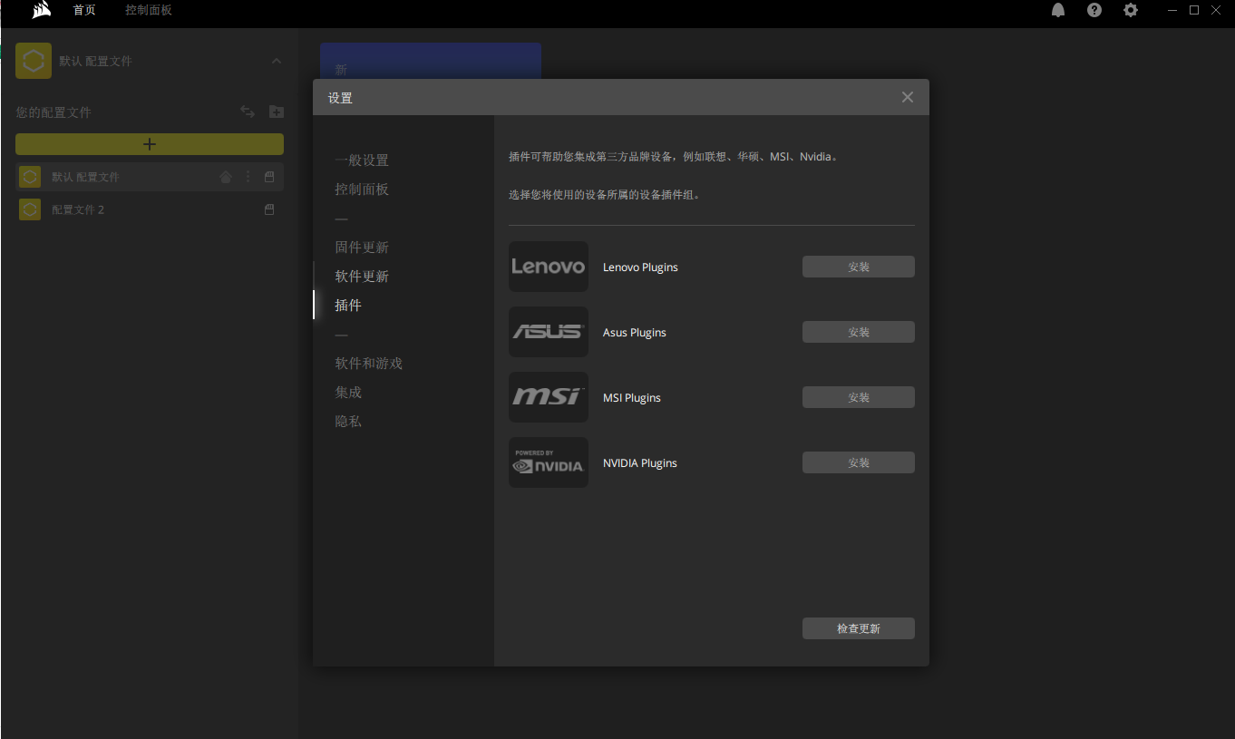Open the notifications bell icon
The width and height of the screenshot is (1235, 739).
coord(1058,10)
